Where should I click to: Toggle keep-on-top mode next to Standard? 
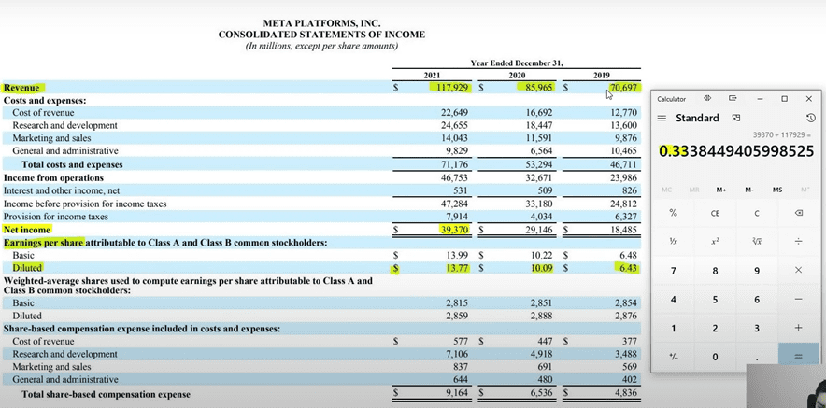[736, 118]
